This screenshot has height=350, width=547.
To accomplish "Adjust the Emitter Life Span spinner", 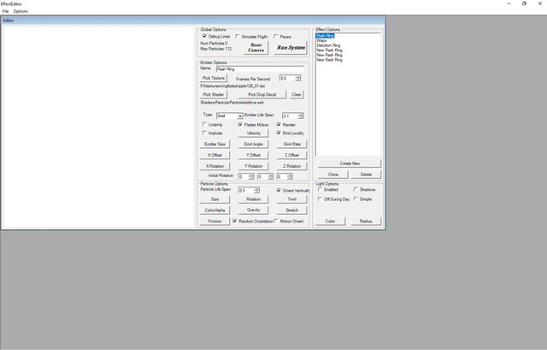I will pos(301,116).
